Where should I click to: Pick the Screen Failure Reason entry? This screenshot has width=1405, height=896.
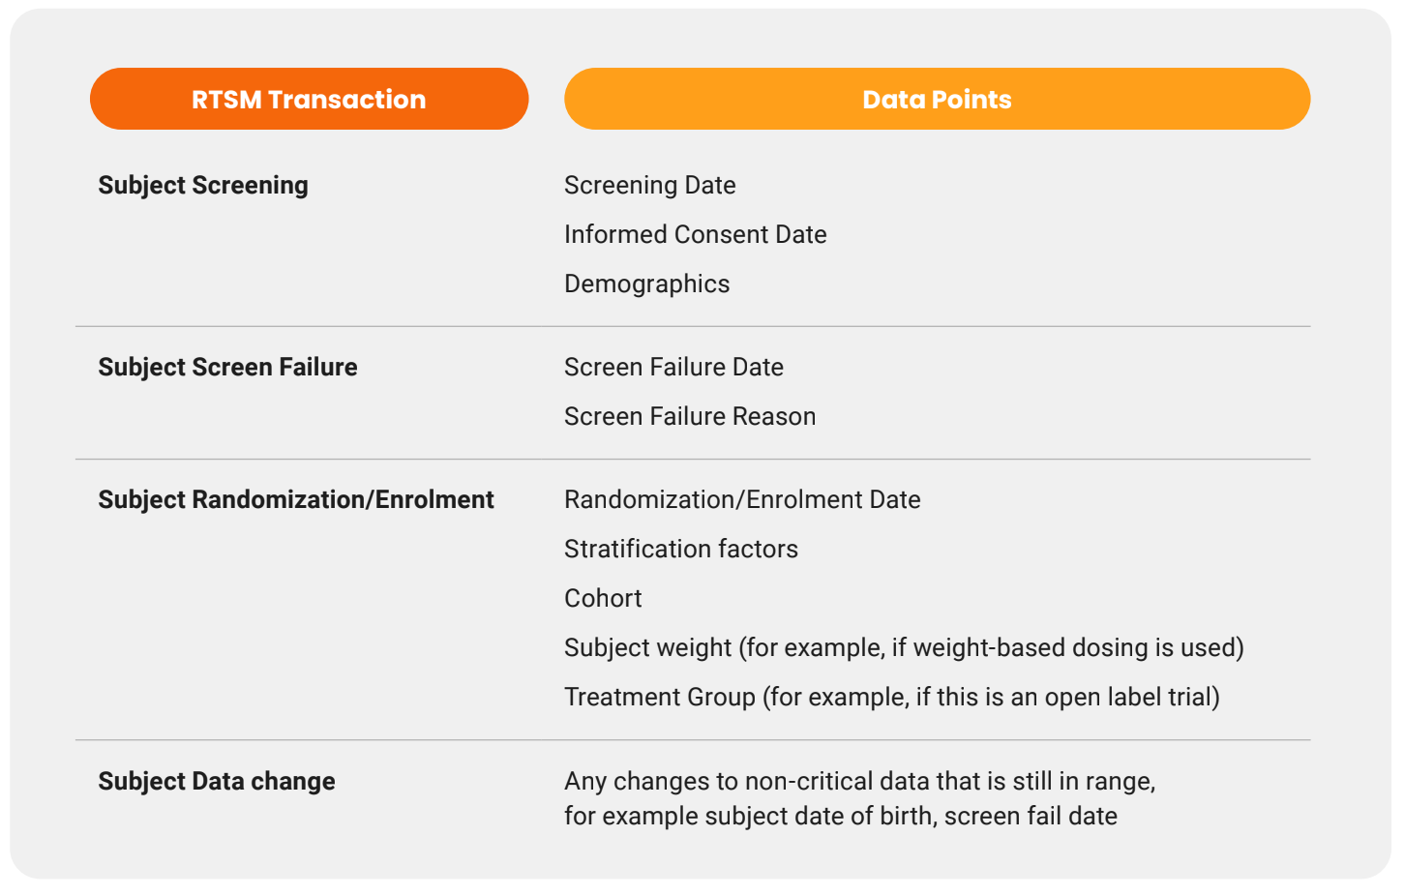690,416
